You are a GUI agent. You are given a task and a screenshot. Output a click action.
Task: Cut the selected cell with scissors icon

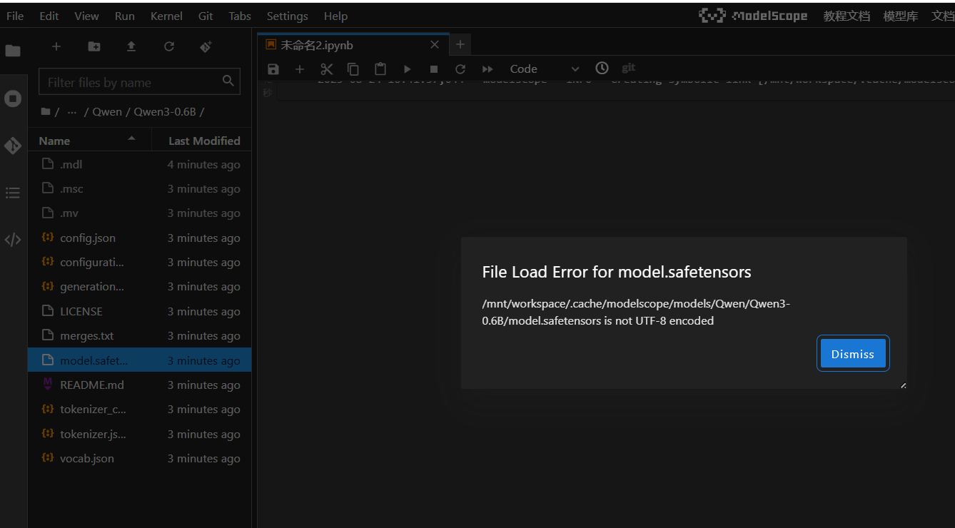pyautogui.click(x=327, y=69)
